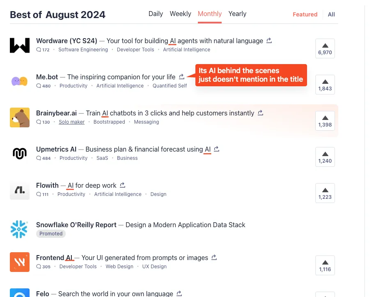The image size is (376, 297).
Task: Click UX Design tag
Action: point(154,267)
